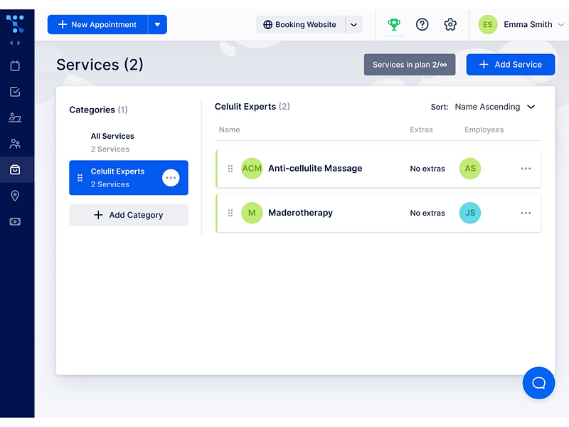Open Celulit Experts category options menu
The height and width of the screenshot is (427, 569).
pyautogui.click(x=171, y=178)
